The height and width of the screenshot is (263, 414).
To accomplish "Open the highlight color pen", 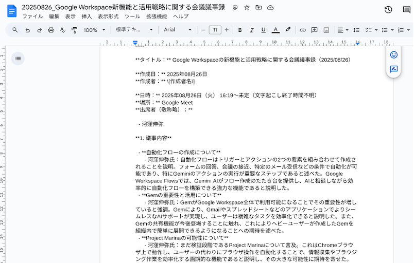I will [x=288, y=29].
